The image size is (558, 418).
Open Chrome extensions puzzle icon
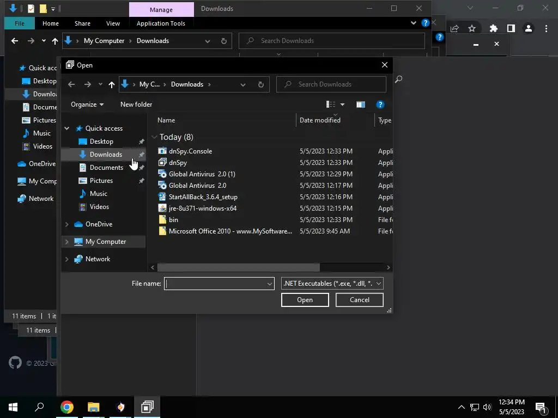tap(493, 28)
